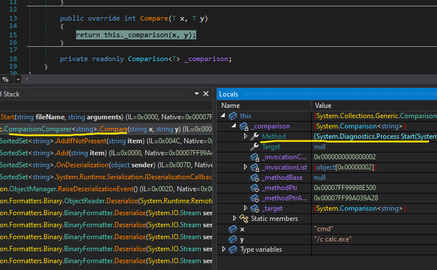The width and height of the screenshot is (437, 270).
Task: Expand the Type variables node
Action: click(x=224, y=249)
